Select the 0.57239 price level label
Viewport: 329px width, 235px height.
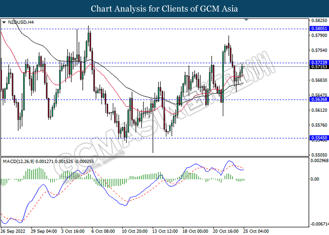(x=319, y=63)
